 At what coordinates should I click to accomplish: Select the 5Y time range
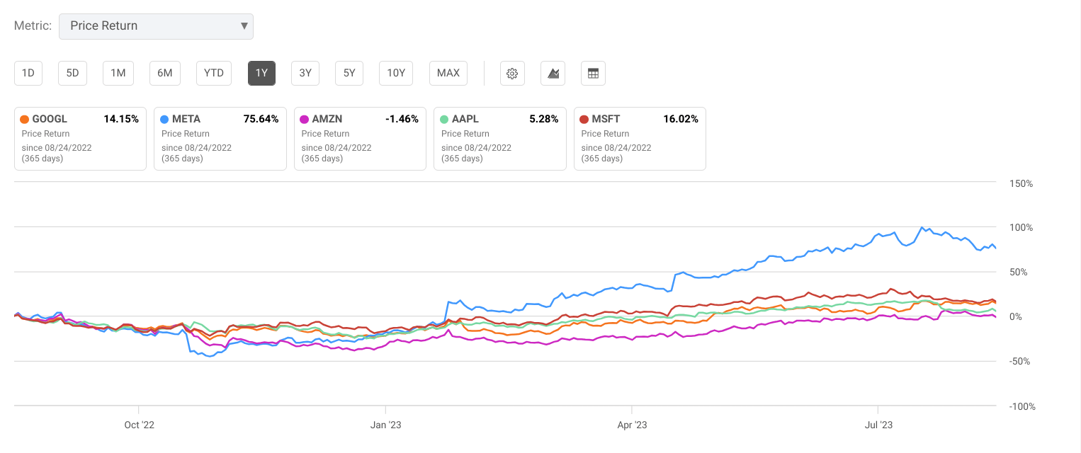tap(349, 73)
